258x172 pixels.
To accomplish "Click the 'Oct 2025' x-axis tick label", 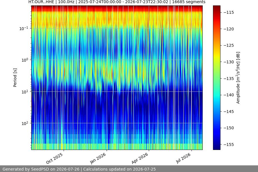I will 54,158.
